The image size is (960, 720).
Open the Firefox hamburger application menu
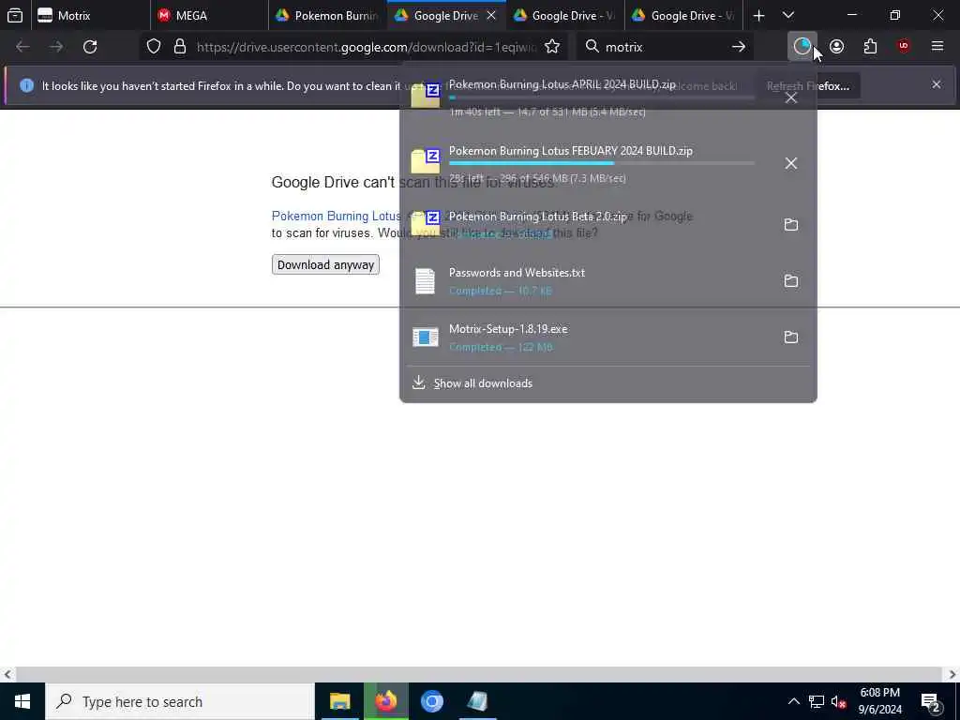[937, 47]
